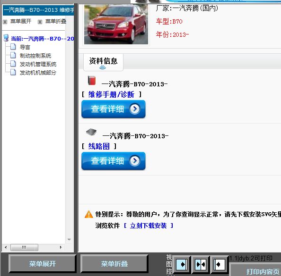
Task: Click the 一汽奔腾-B70-2013- title beside red book icon
Action: click(134, 84)
